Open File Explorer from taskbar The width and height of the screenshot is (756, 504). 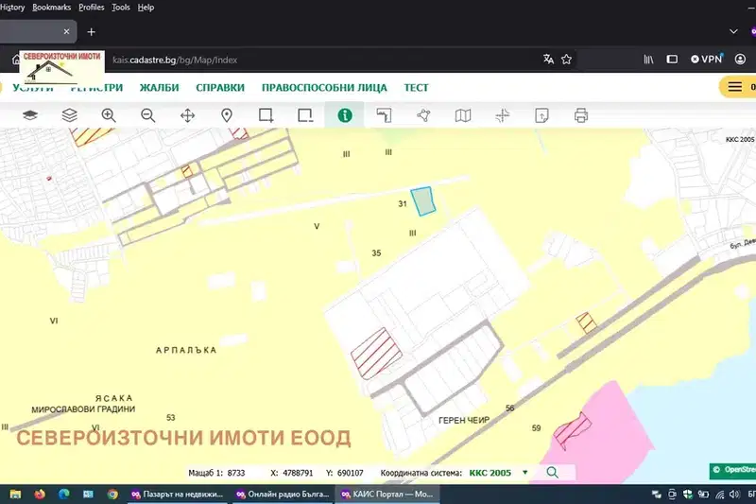[x=15, y=495]
